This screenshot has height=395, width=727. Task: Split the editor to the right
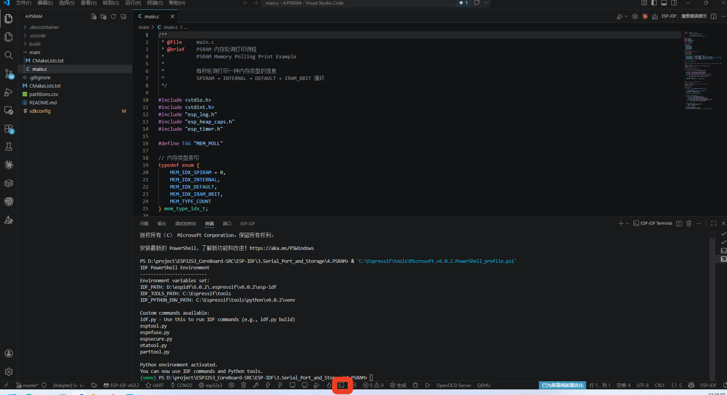pyautogui.click(x=714, y=16)
